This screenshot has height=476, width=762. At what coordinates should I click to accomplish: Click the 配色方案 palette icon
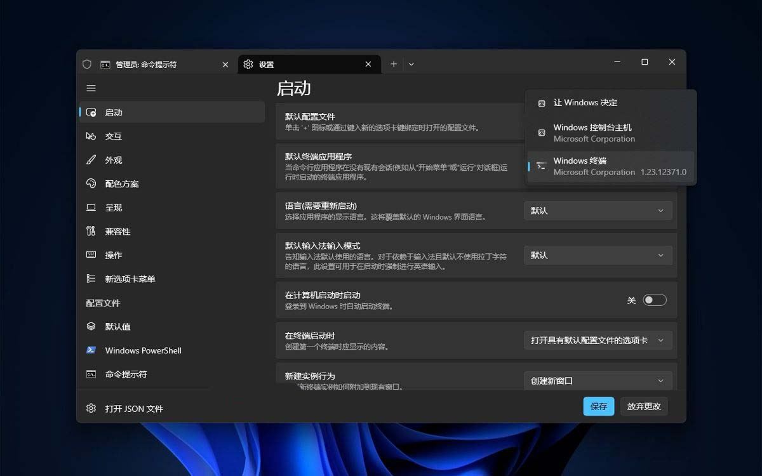click(91, 183)
